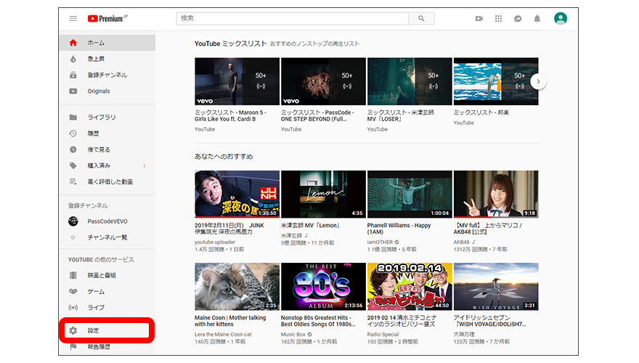
Task: Click the subscriptions icon in sidebar
Action: 73,75
